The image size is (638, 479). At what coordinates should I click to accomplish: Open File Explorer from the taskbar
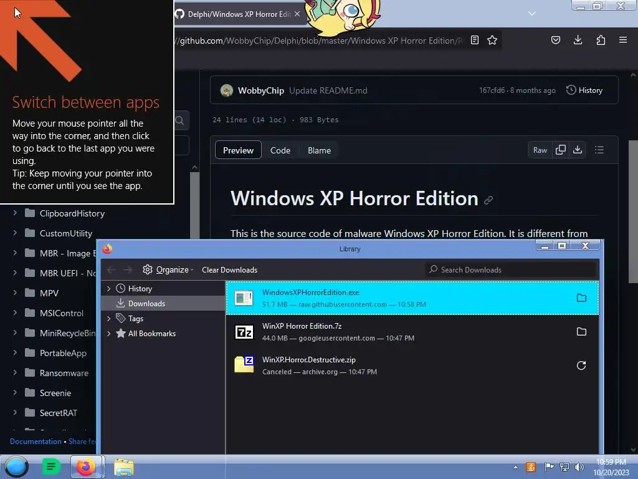coord(124,467)
